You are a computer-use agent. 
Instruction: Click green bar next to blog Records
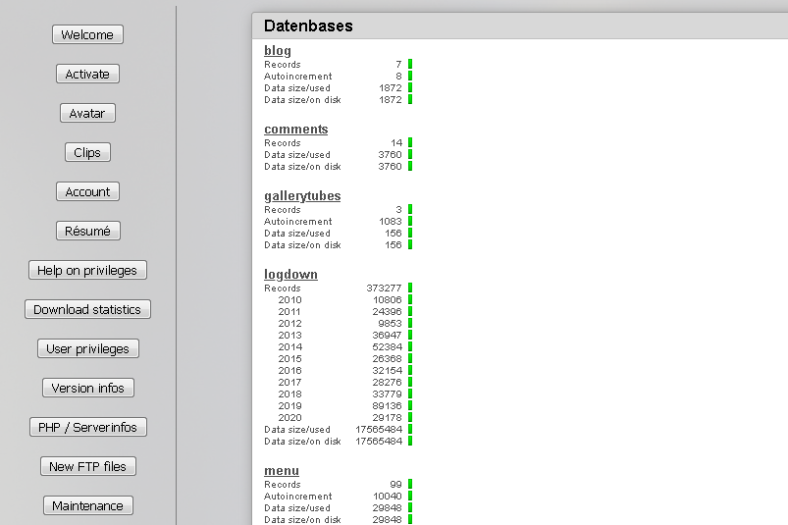(409, 65)
